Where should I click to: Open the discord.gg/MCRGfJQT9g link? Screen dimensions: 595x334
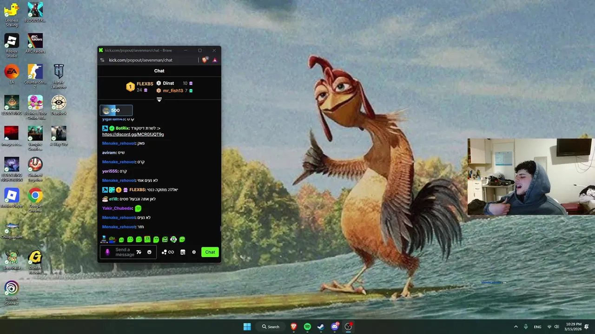pyautogui.click(x=133, y=135)
